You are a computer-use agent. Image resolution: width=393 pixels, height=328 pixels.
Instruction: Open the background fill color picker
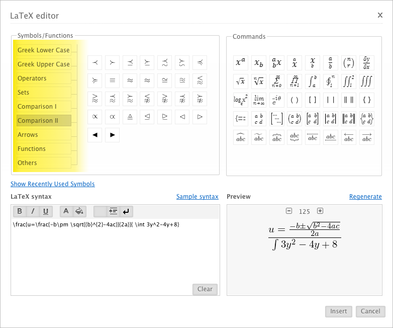(x=79, y=211)
